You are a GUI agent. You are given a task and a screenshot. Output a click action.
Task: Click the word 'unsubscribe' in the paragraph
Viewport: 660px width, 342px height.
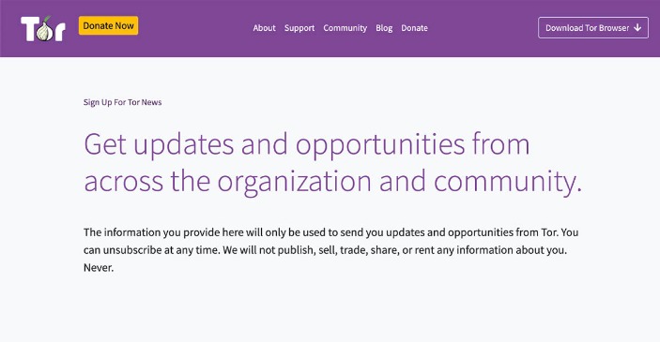[x=132, y=250]
